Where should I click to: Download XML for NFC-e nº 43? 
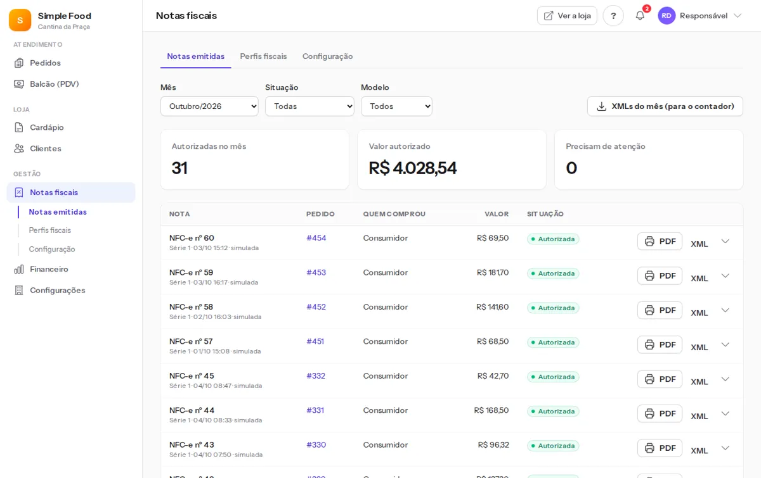699,451
